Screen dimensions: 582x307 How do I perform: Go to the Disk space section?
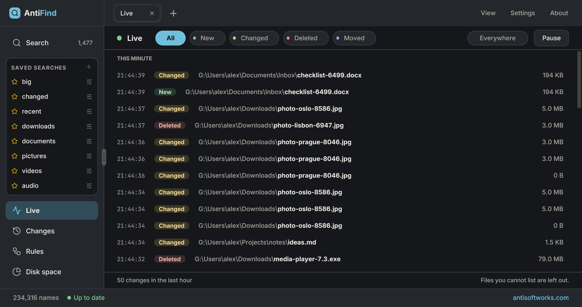[52, 272]
